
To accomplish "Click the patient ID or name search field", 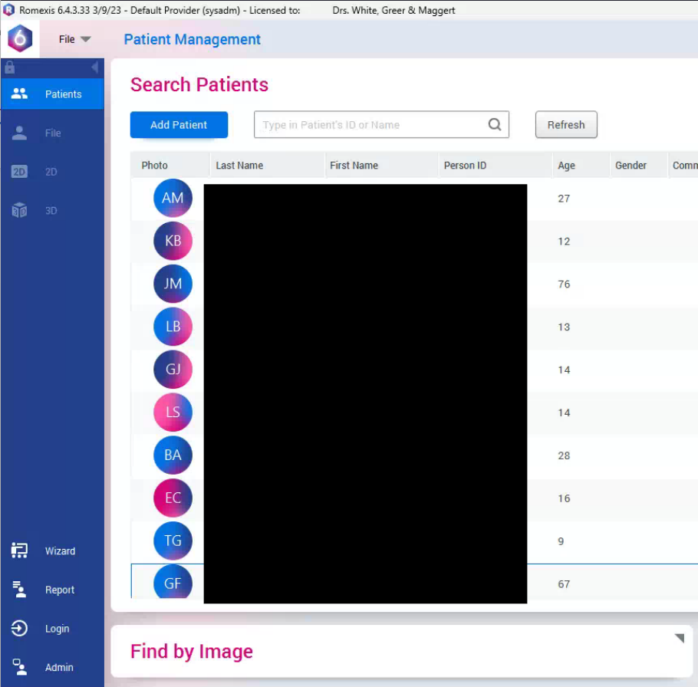I will pos(372,125).
